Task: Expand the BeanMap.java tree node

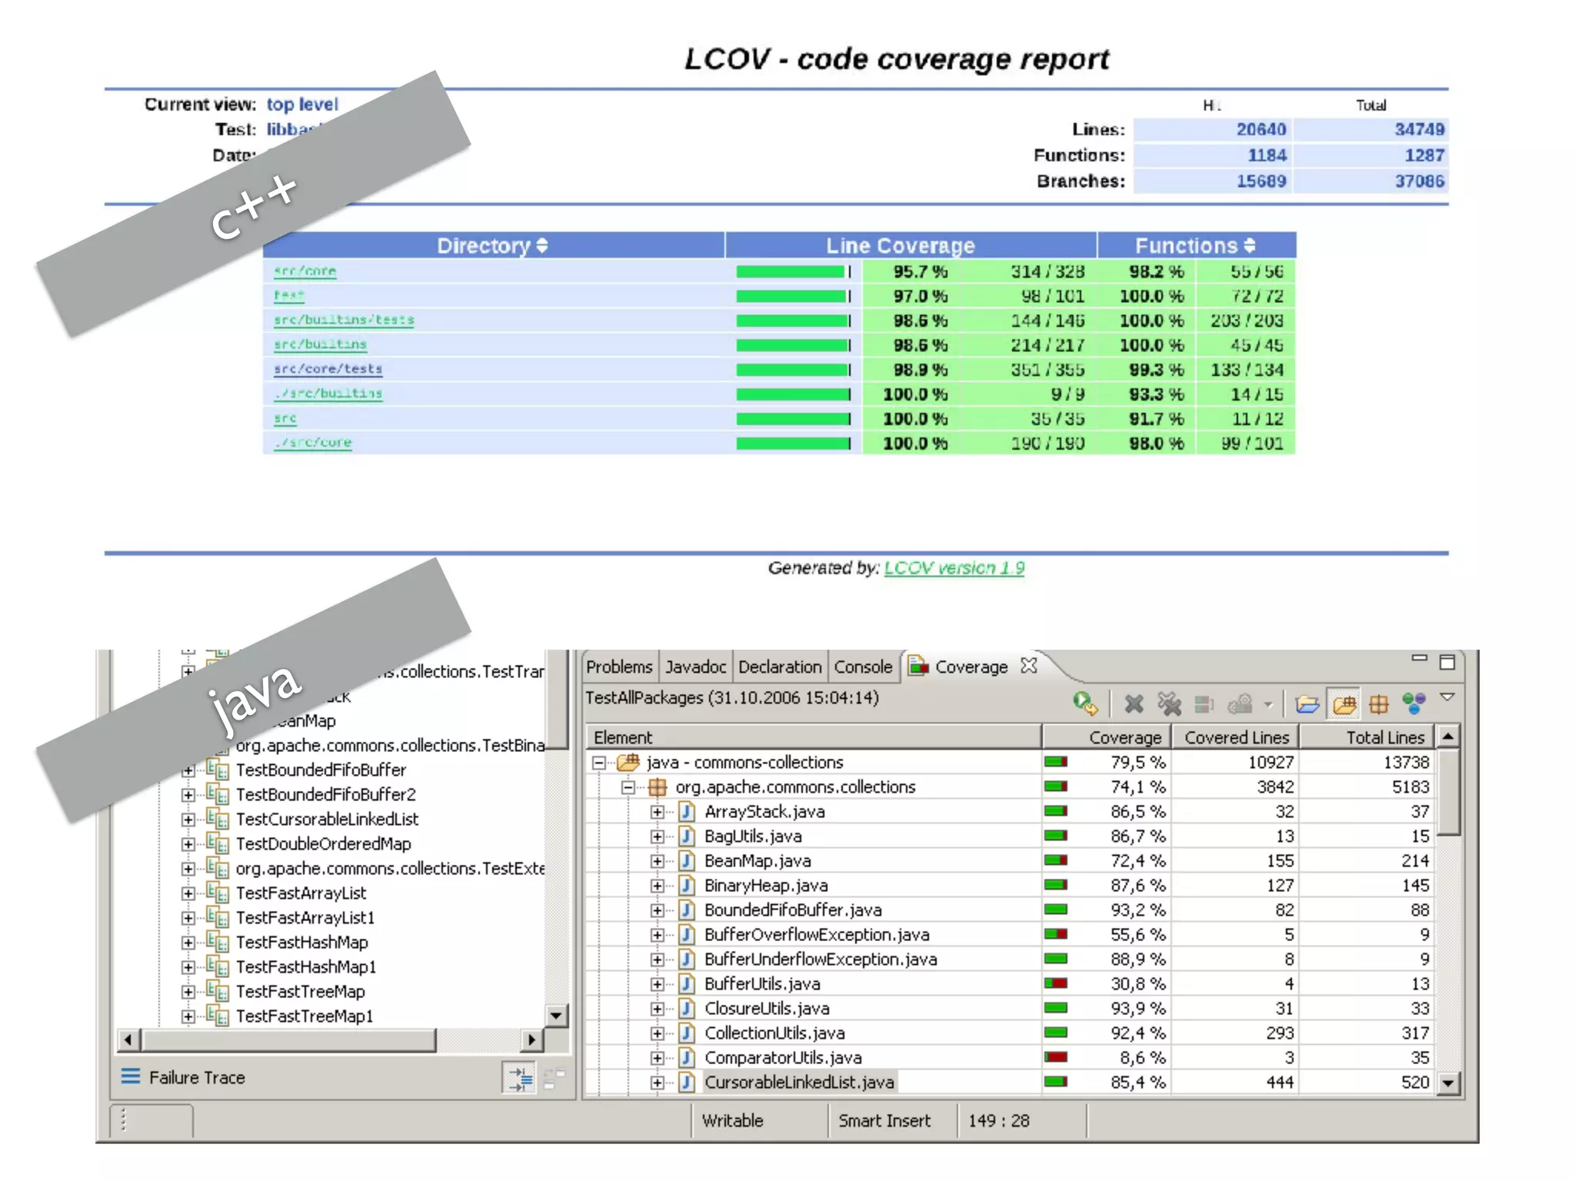Action: pos(657,861)
